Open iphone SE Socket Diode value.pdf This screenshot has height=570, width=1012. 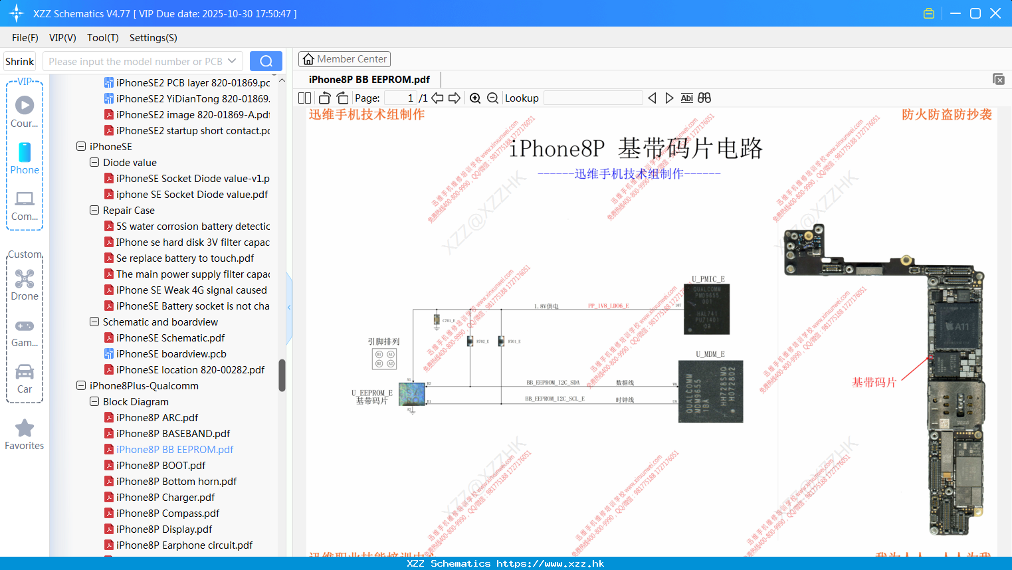[186, 194]
